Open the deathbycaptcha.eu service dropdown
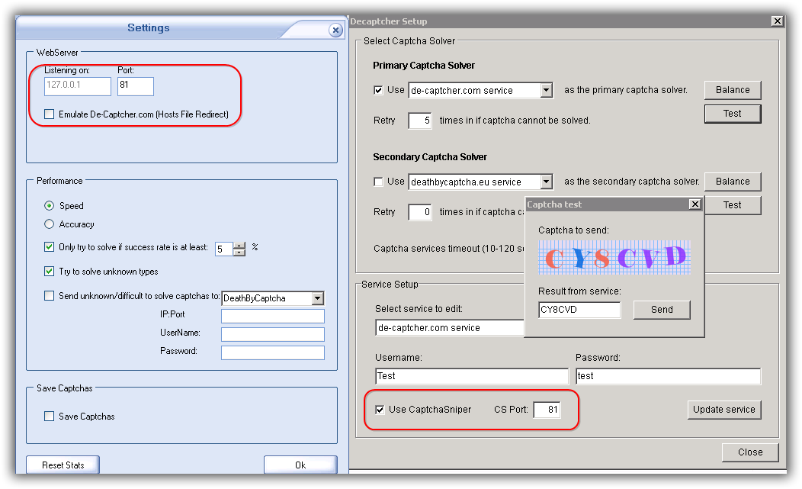The height and width of the screenshot is (489, 802). [547, 182]
